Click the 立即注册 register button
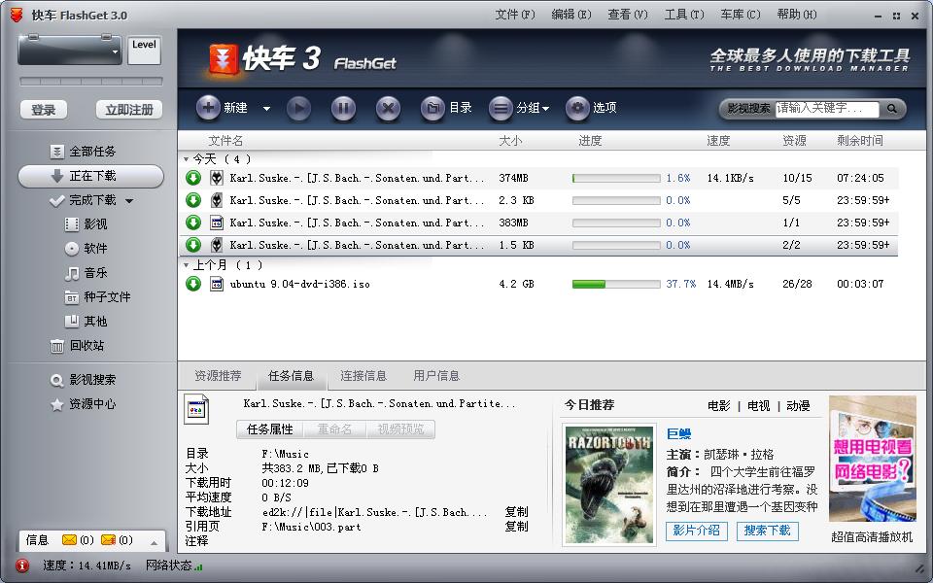 (x=129, y=110)
